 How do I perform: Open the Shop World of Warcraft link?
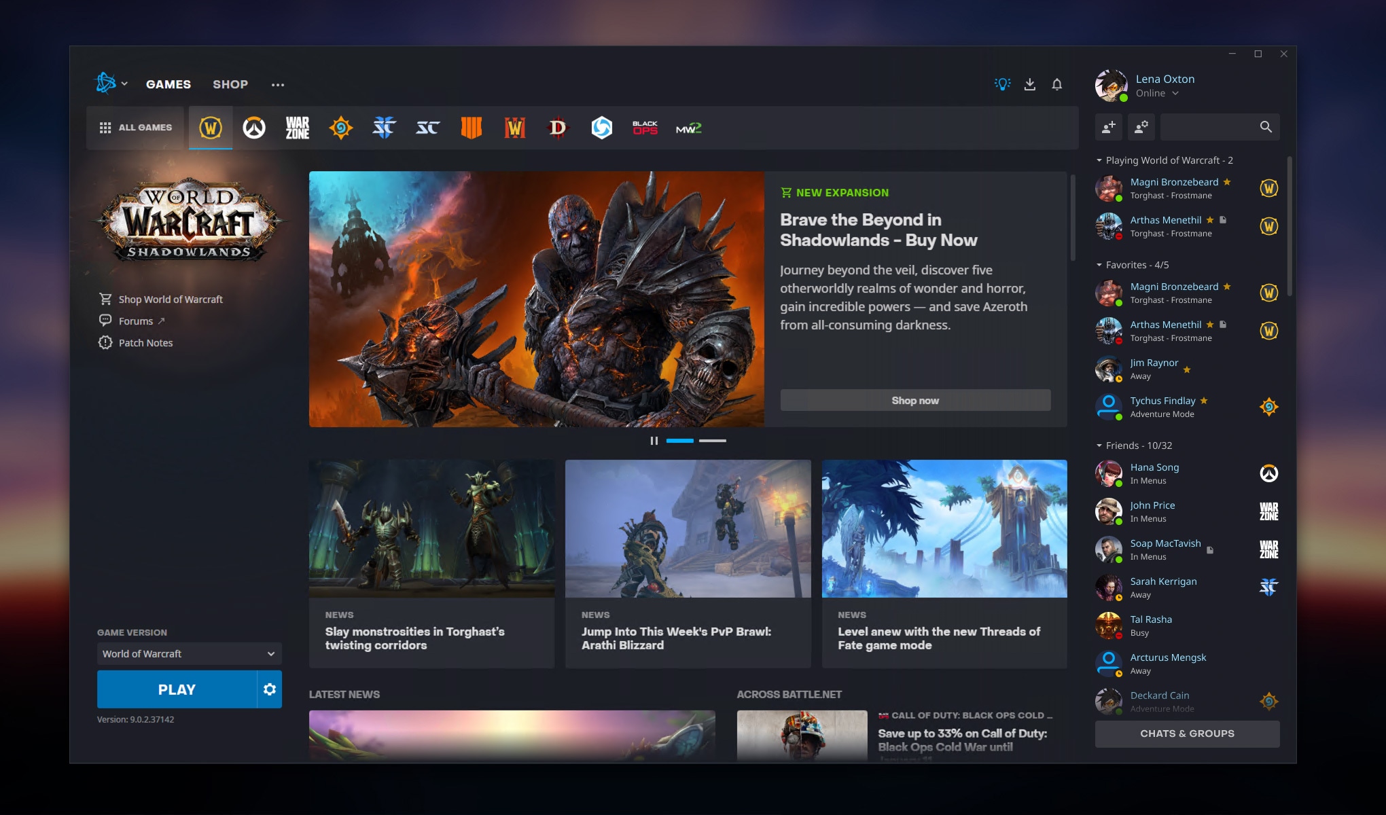(x=170, y=298)
